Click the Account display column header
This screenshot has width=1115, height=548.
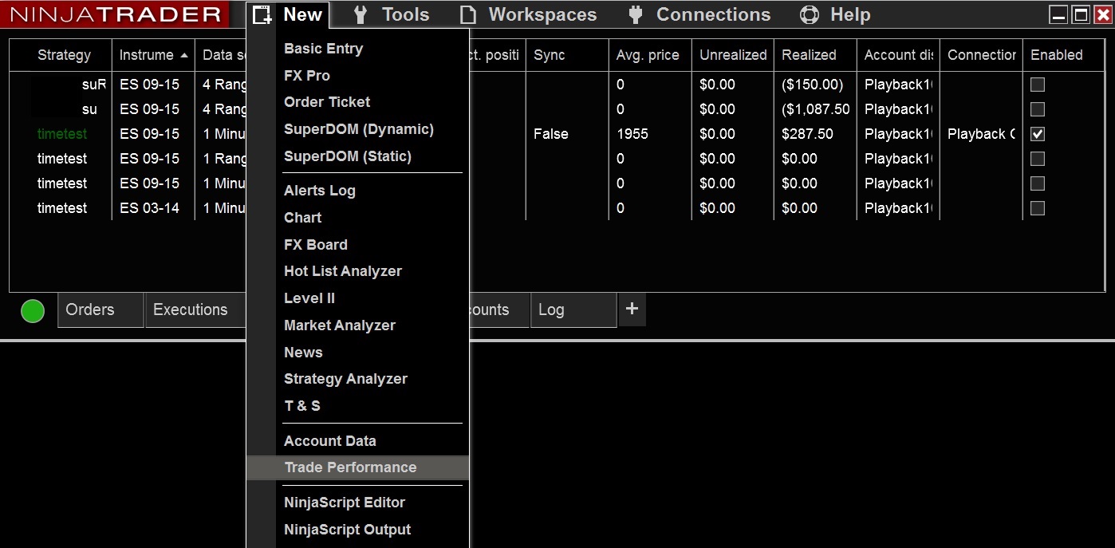point(898,55)
